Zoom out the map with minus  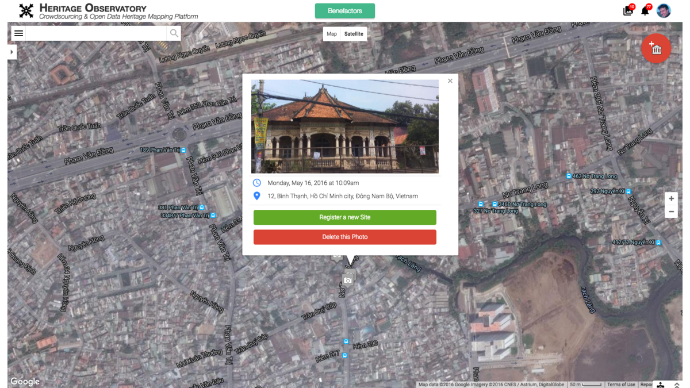[x=671, y=212]
